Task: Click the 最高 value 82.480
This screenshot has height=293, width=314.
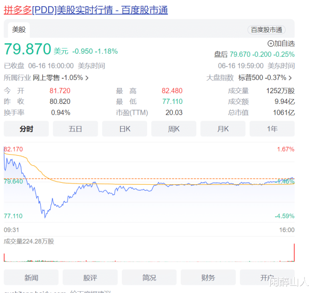Action: (x=172, y=91)
